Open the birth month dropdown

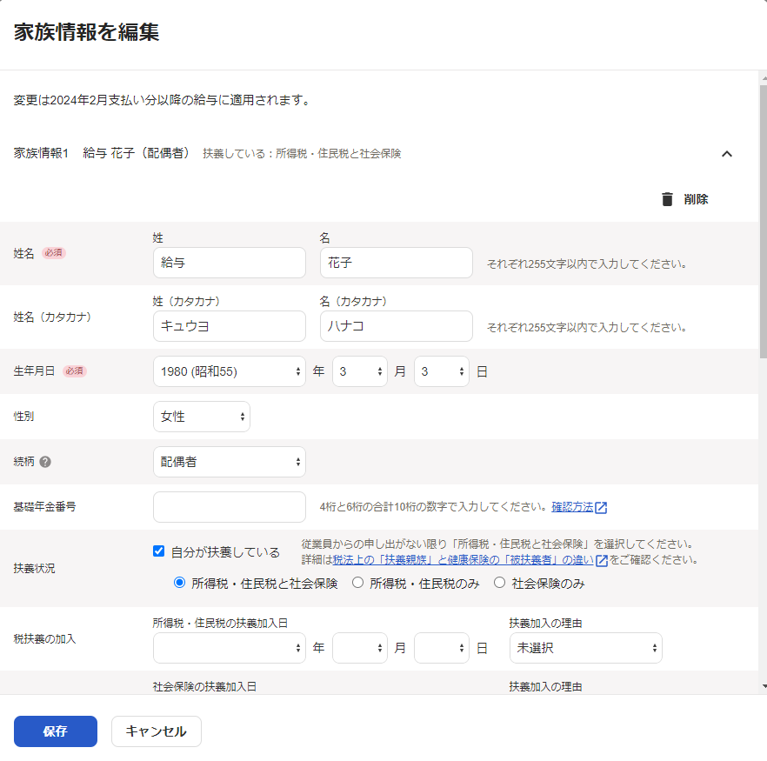click(x=359, y=371)
